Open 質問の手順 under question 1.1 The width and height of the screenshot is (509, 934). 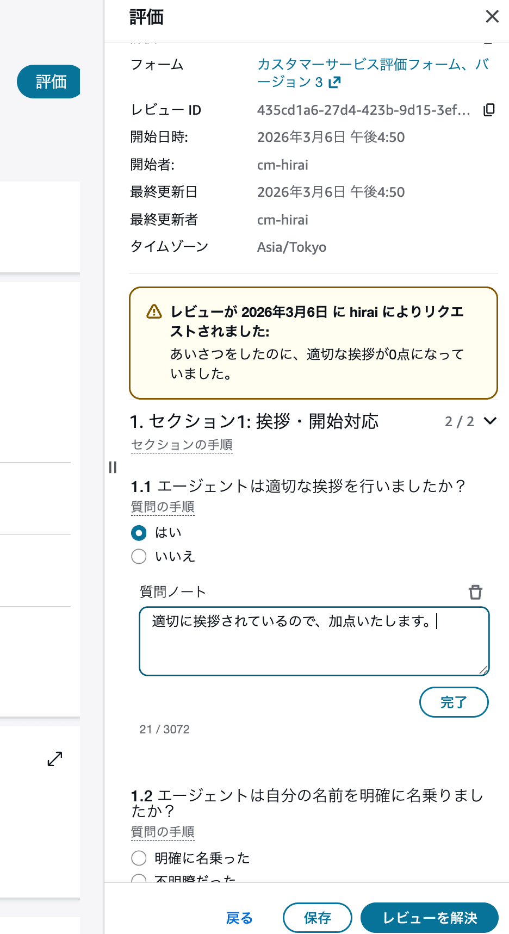coord(163,506)
